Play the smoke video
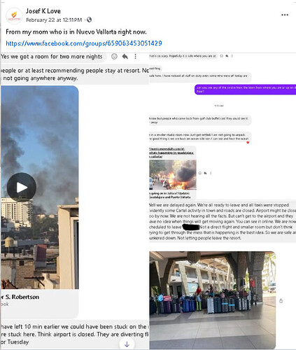The image size is (296, 350). (22, 187)
